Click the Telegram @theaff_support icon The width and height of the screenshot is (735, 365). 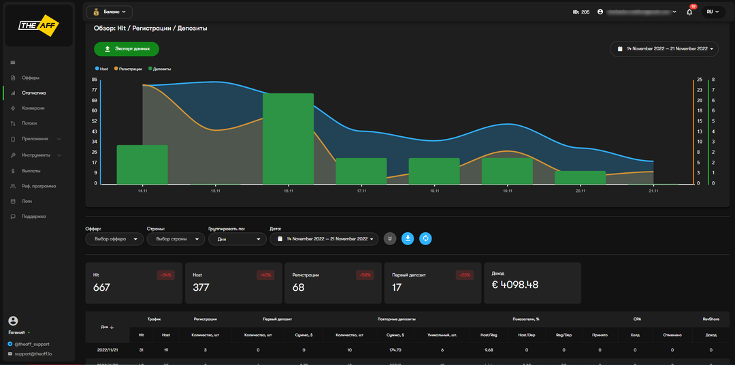coord(10,344)
